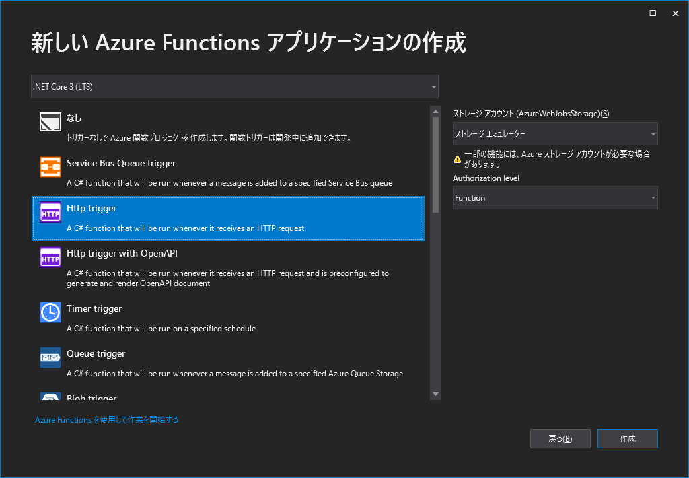Click the 作成 button to create the project
Viewport: 689px width, 478px height.
click(627, 438)
